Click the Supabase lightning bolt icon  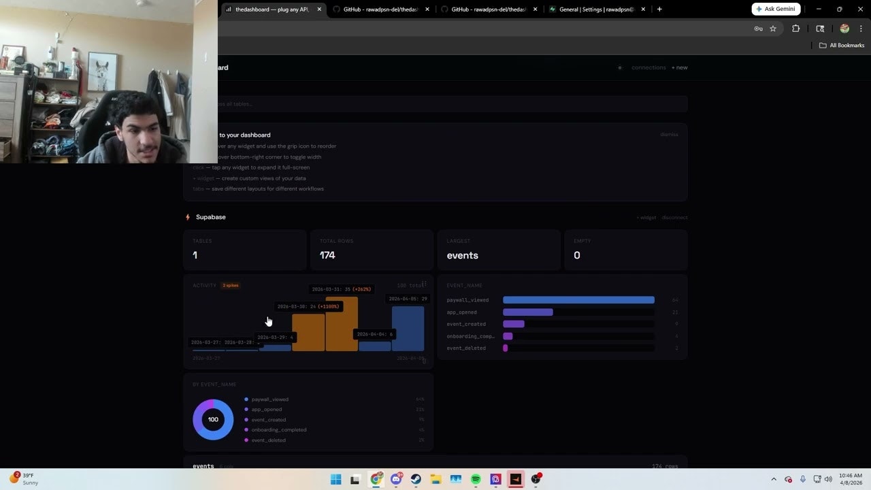[188, 217]
